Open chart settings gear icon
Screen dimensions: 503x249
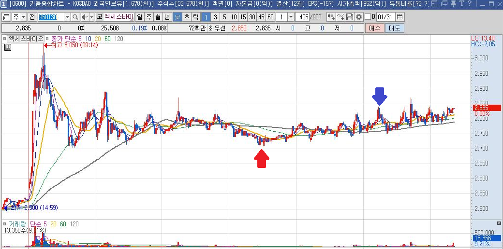click(x=359, y=17)
